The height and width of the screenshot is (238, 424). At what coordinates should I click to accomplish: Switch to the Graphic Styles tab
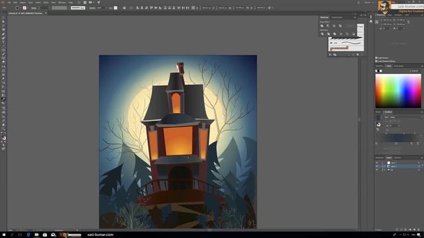(x=337, y=18)
